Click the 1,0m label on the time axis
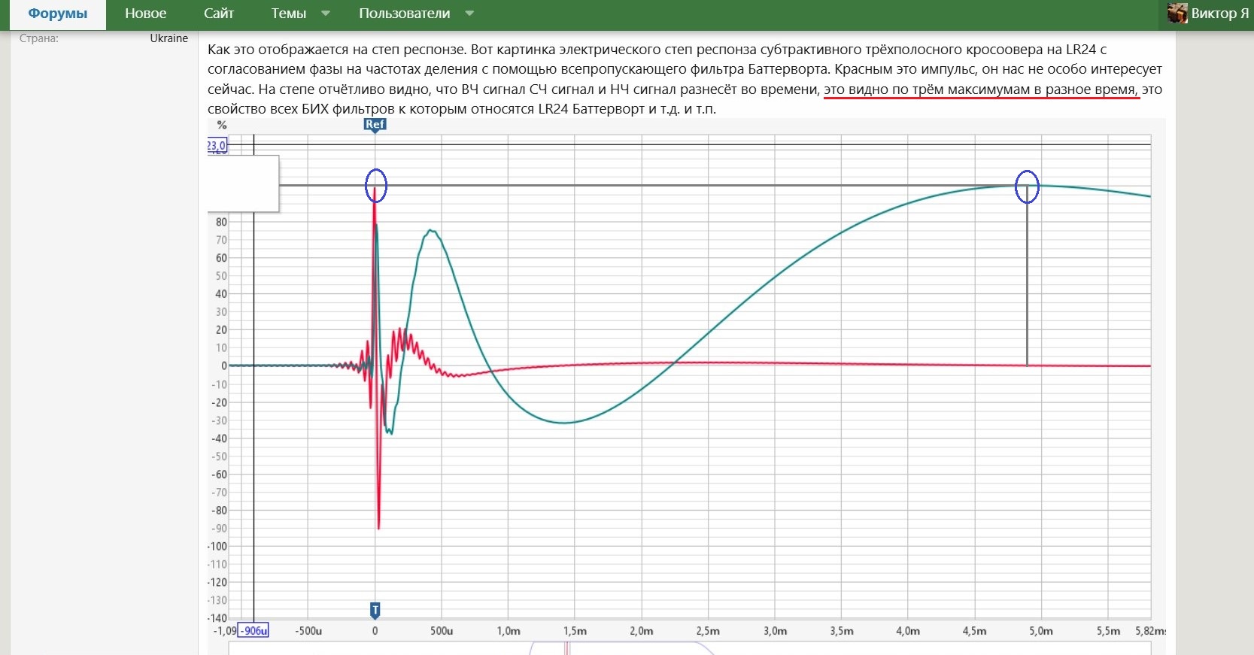This screenshot has height=655, width=1254. point(509,631)
